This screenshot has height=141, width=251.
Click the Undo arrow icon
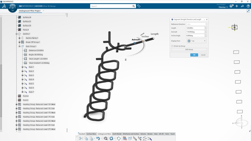point(98,138)
